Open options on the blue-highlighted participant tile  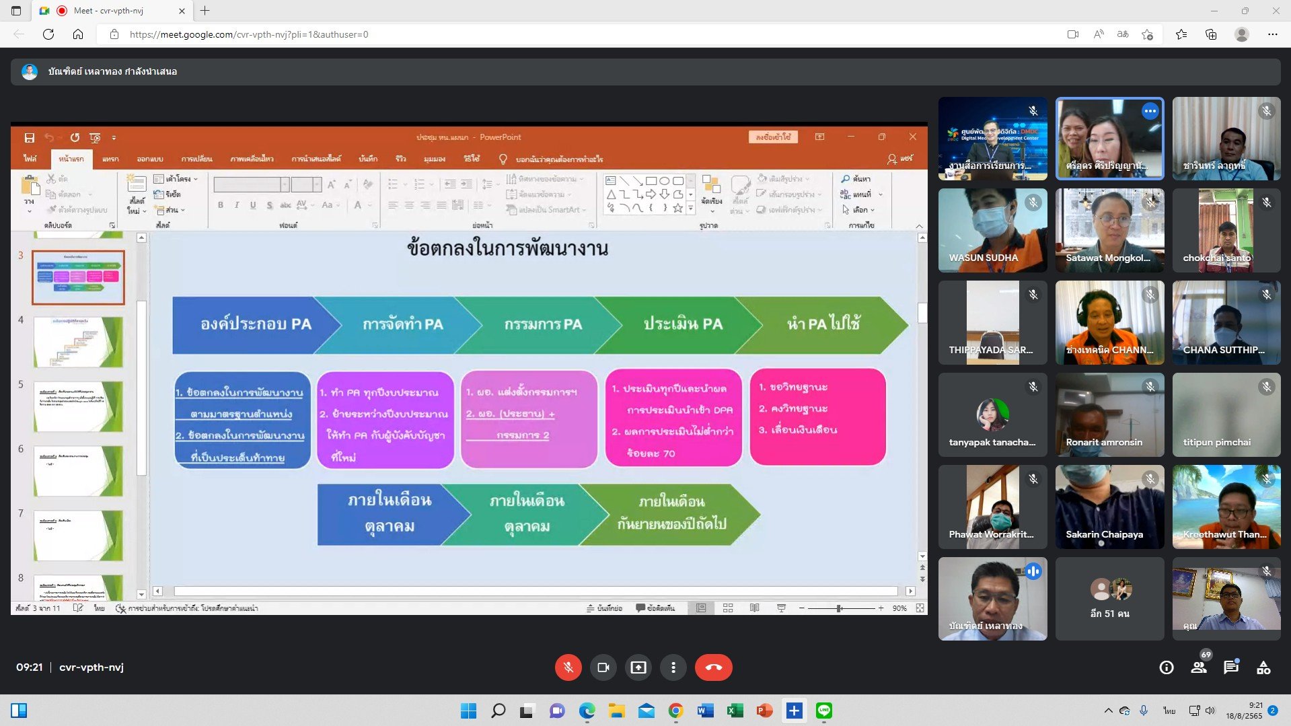click(x=1150, y=111)
